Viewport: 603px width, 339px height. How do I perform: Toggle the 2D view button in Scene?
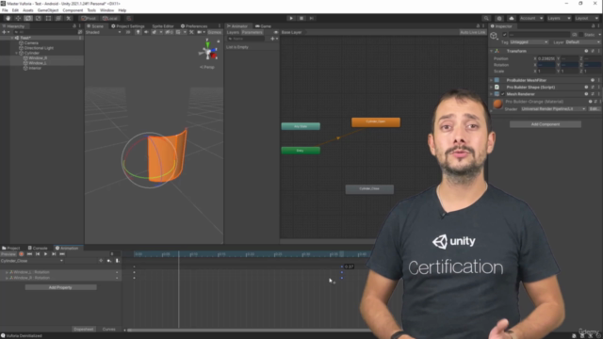point(128,32)
